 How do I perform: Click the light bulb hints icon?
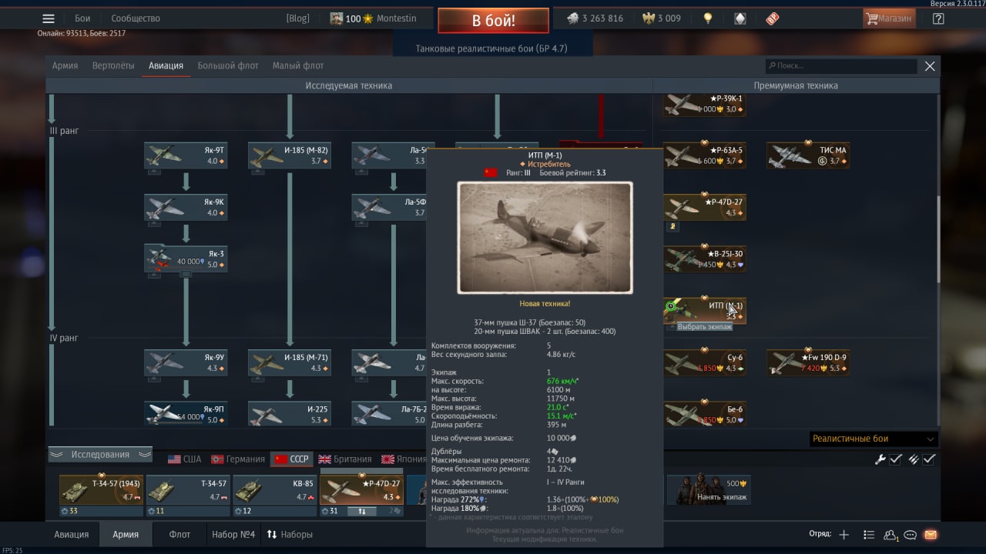pos(708,18)
